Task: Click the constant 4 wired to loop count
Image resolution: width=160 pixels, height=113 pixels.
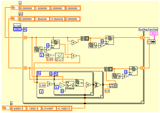Action: 51,74
